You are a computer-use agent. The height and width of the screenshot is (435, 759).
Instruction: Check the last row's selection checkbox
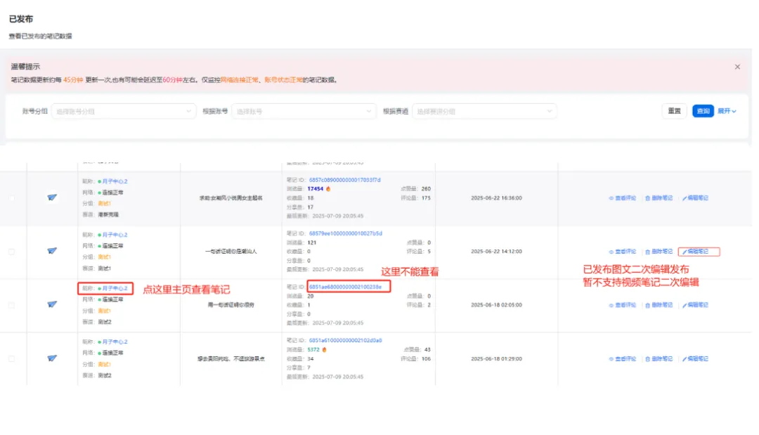click(x=12, y=358)
